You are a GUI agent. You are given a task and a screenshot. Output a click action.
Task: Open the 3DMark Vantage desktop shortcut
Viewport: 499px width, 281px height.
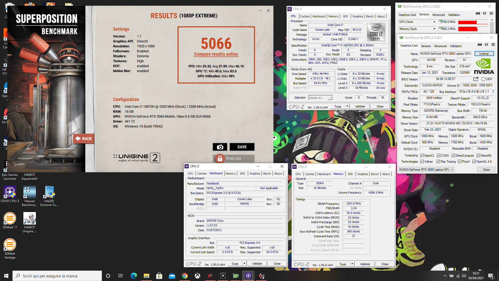pos(10,249)
